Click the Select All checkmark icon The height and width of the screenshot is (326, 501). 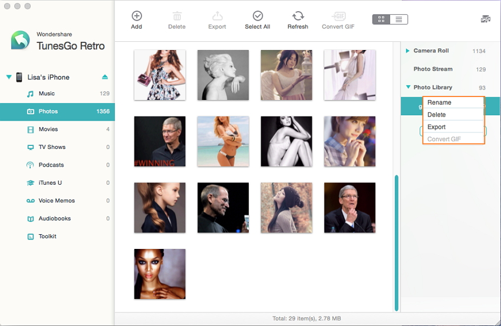coord(258,16)
